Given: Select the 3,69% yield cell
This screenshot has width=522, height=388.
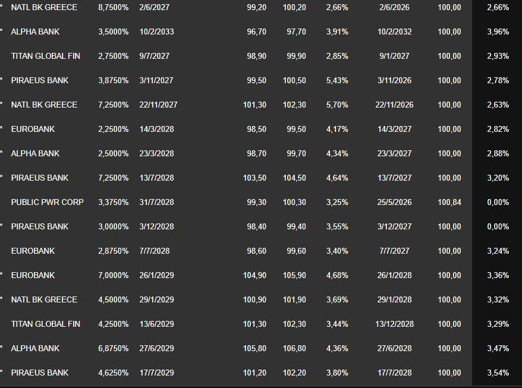Looking at the screenshot, I should 337,299.
